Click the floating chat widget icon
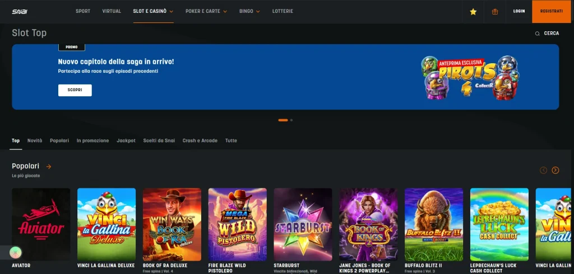Image resolution: width=574 pixels, height=274 pixels. (15, 253)
